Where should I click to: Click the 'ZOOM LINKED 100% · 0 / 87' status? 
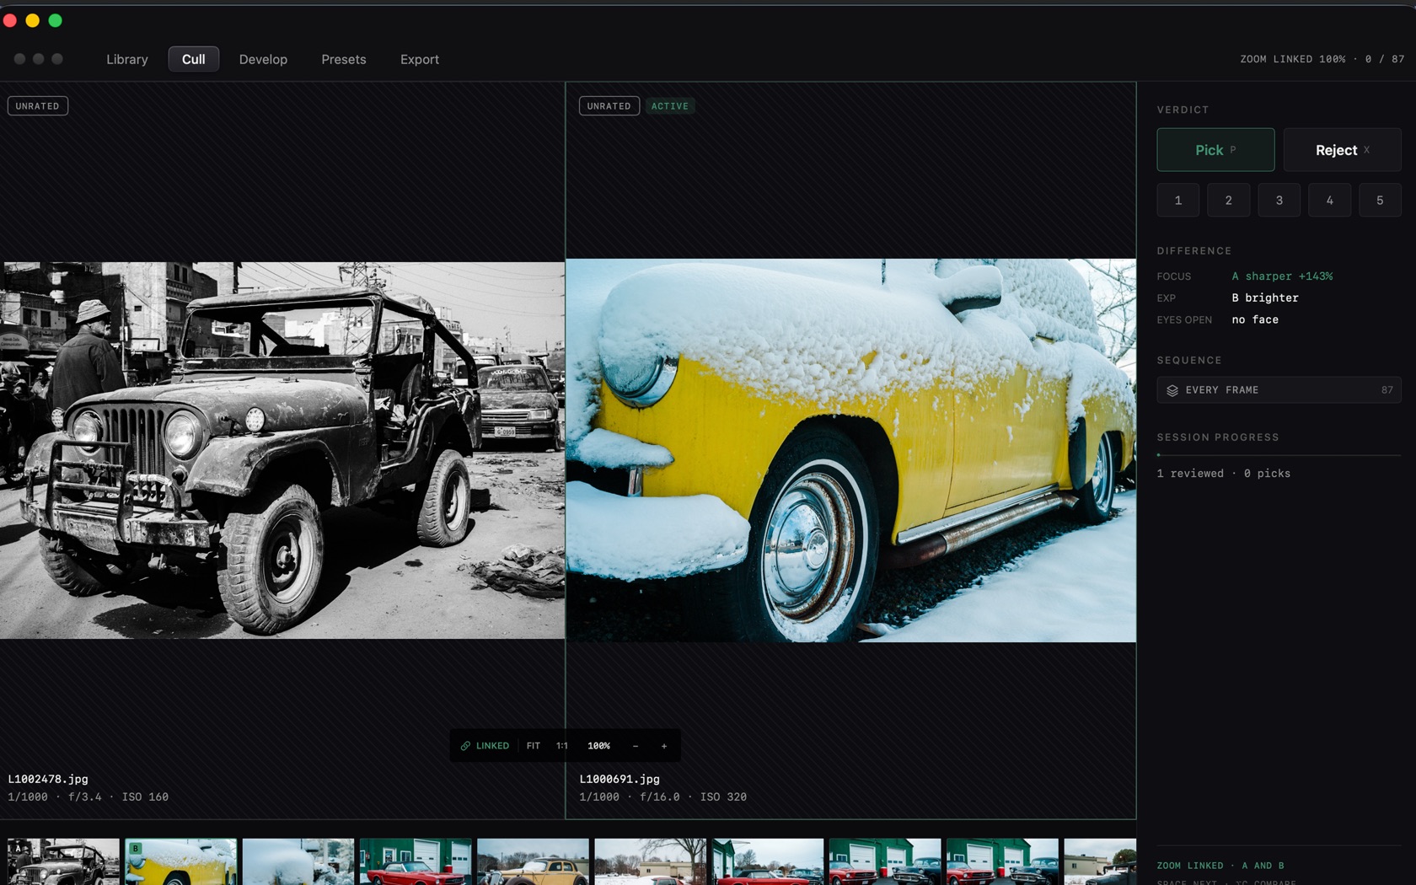[1322, 59]
